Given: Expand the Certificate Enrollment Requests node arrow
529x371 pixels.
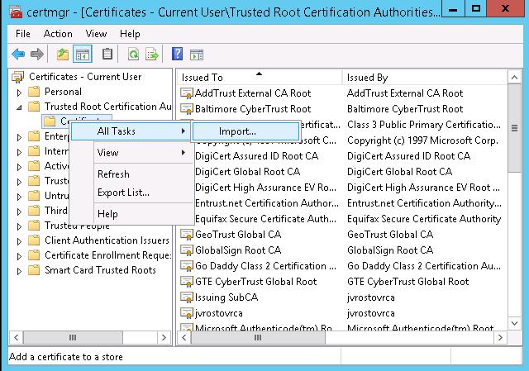Looking at the screenshot, I should coord(19,255).
